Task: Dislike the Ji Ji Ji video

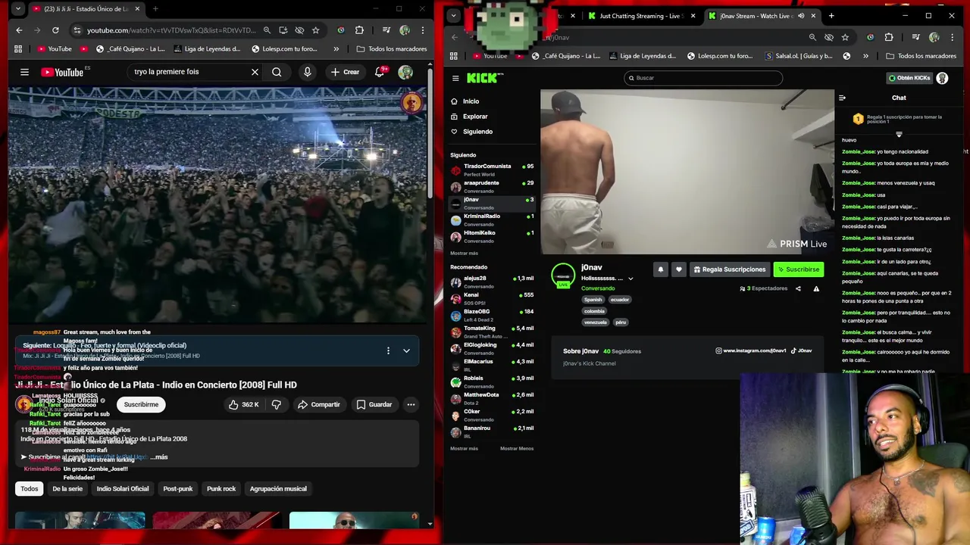Action: (x=277, y=404)
